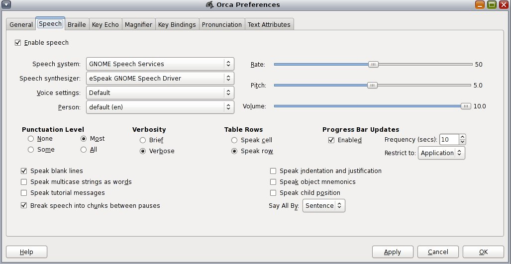The image size is (511, 264).
Task: Select Speak cell for table rows
Action: pyautogui.click(x=234, y=140)
